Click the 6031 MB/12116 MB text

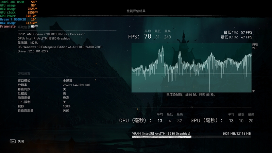coord(237,134)
